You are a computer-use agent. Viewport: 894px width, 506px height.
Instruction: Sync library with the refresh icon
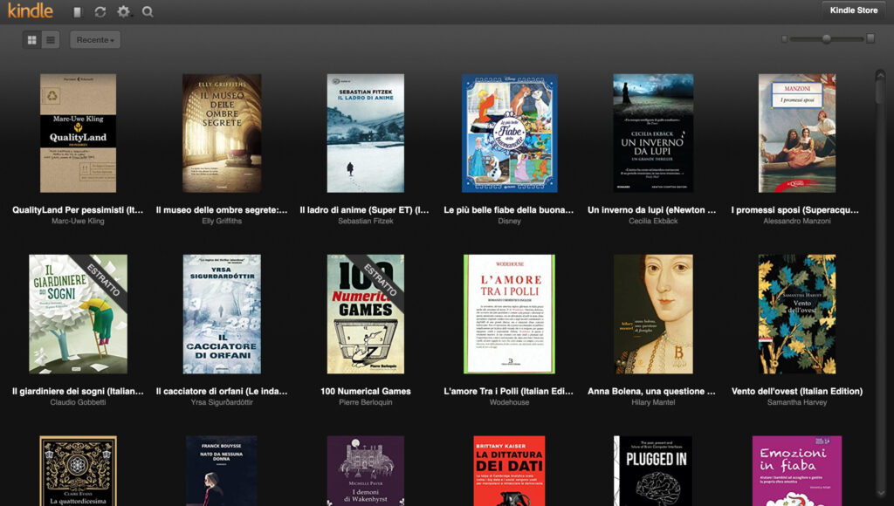tap(100, 12)
